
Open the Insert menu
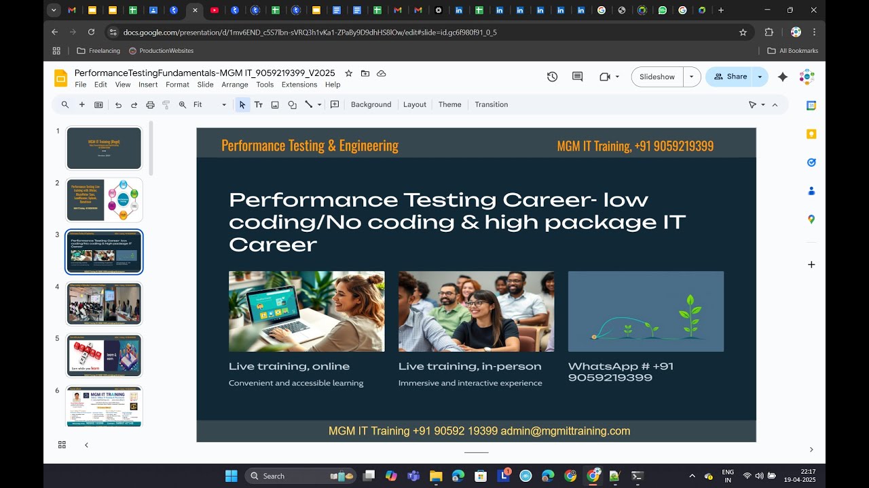pos(148,85)
